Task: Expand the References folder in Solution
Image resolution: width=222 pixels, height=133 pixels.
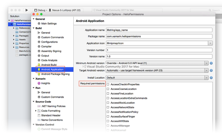Action: click(14, 28)
